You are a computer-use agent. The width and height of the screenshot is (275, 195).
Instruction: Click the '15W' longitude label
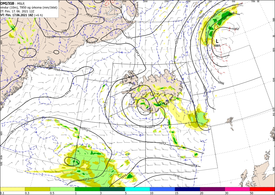coord(166,1)
